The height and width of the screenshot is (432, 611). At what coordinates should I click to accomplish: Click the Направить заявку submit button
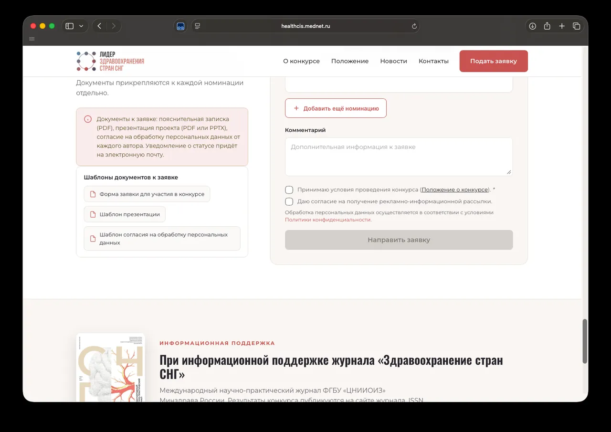pyautogui.click(x=399, y=240)
